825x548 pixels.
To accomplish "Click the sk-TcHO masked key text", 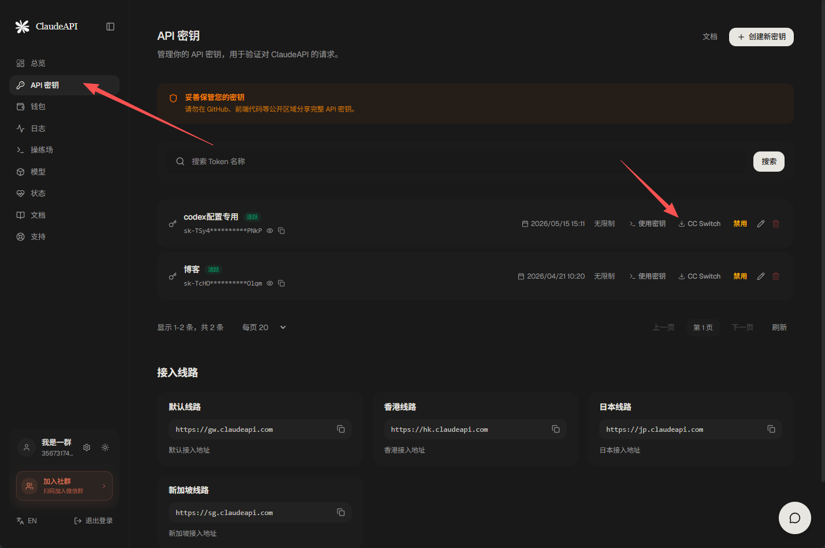I will [223, 283].
